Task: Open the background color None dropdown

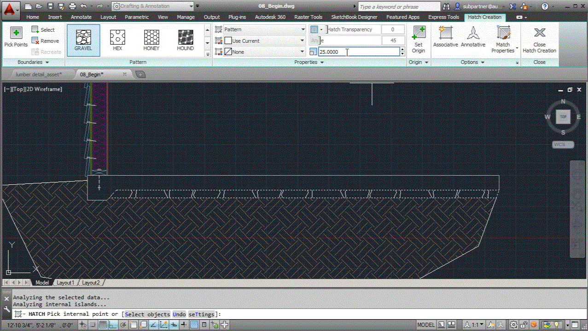Action: 264,52
